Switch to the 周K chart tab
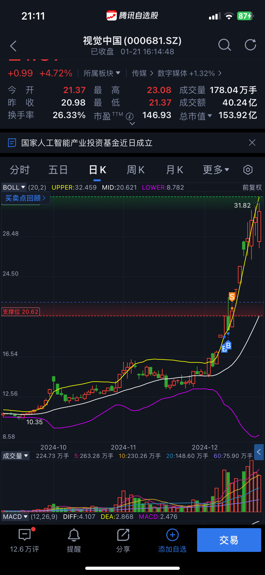 pos(136,170)
